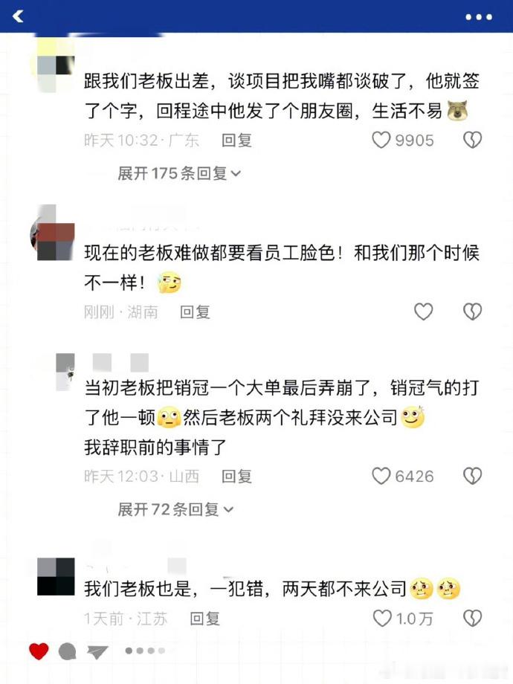Dislike the Guangdong comment with broken heart

point(472,140)
